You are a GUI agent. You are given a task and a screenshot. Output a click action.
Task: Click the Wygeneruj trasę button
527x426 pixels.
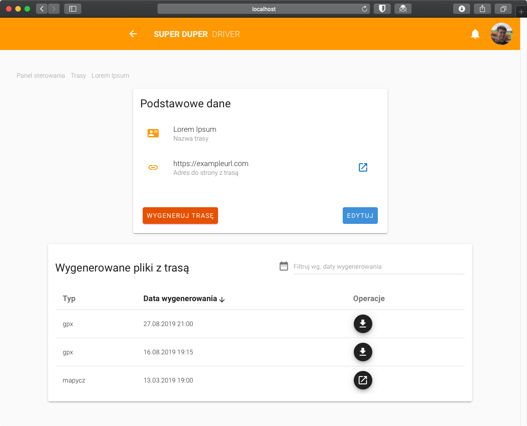click(x=180, y=216)
